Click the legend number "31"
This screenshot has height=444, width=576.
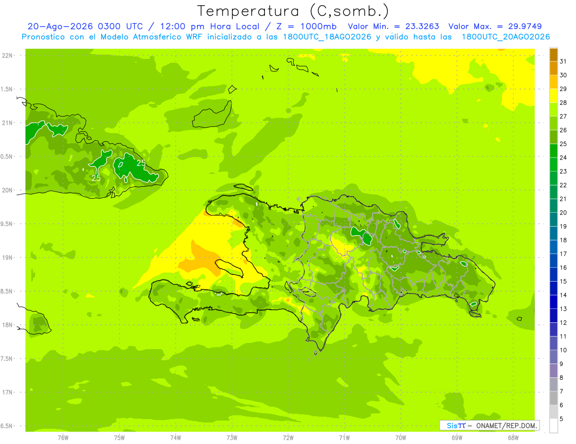click(x=564, y=61)
